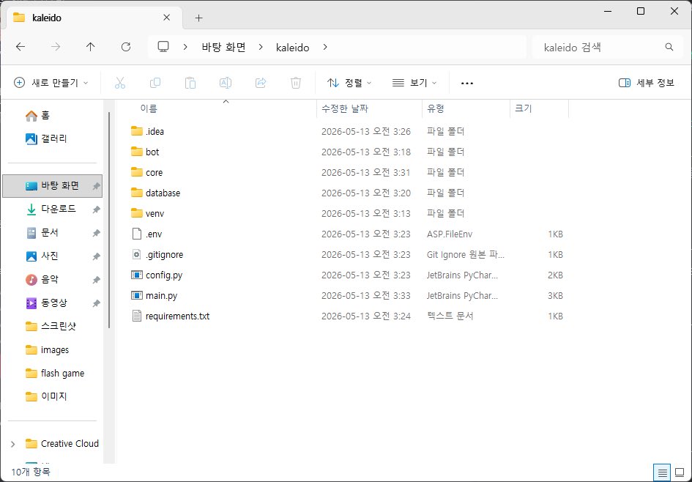Open the 정렬 sort dropdown

349,83
